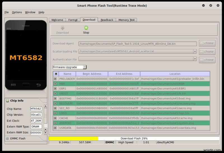Image resolution: width=224 pixels, height=153 pixels.
Task: Click the End Address column header
Action: click(124, 74)
